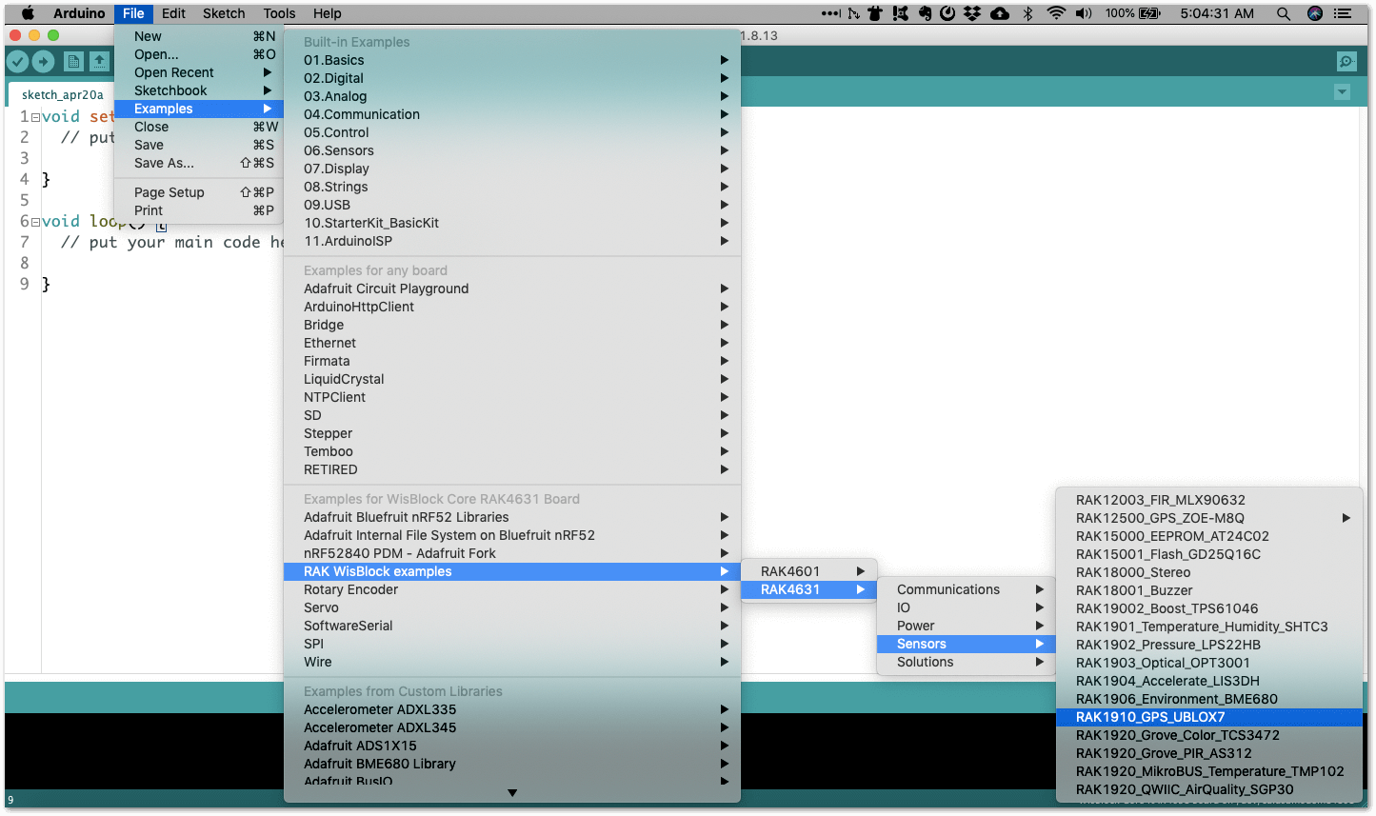The width and height of the screenshot is (1376, 816).
Task: Select Page Setup menu entry
Action: coord(199,192)
